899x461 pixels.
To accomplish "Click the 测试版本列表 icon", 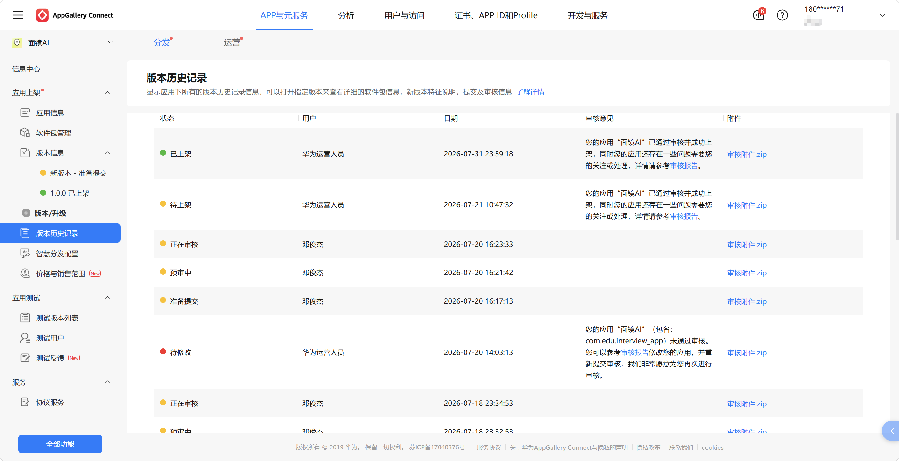I will (25, 317).
